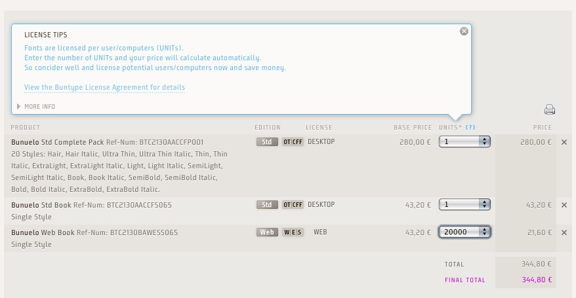The width and height of the screenshot is (576, 298).
Task: Remove Bunuelo Web Book from cart
Action: (x=564, y=233)
